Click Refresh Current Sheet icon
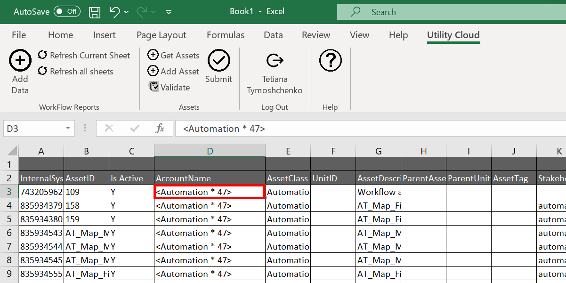Screen dimensions: 566x283 click(43, 56)
